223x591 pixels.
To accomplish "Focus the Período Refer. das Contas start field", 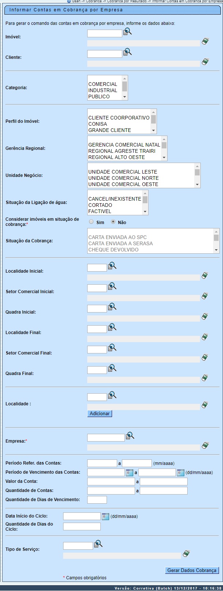I will (102, 463).
